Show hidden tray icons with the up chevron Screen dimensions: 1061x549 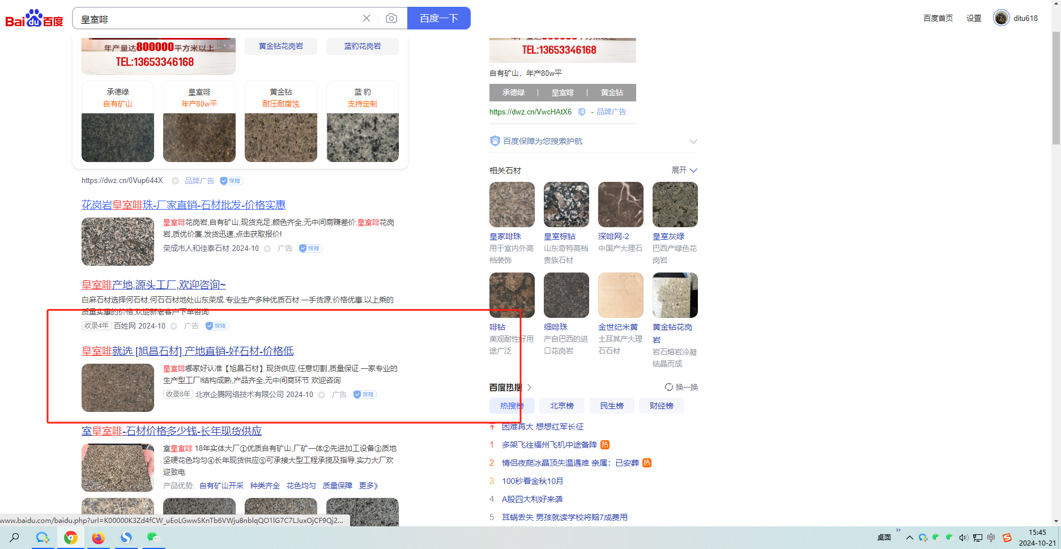point(910,538)
